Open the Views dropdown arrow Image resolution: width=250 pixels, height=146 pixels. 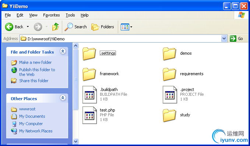pyautogui.click(x=131, y=27)
